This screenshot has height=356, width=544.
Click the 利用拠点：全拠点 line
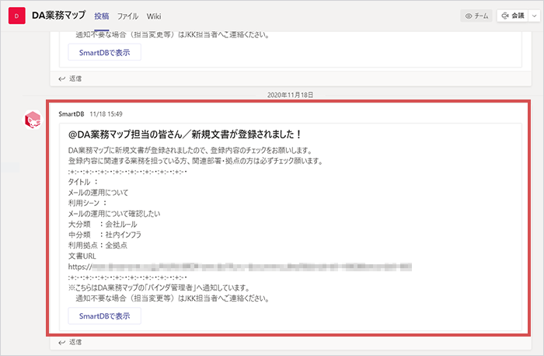pyautogui.click(x=98, y=246)
